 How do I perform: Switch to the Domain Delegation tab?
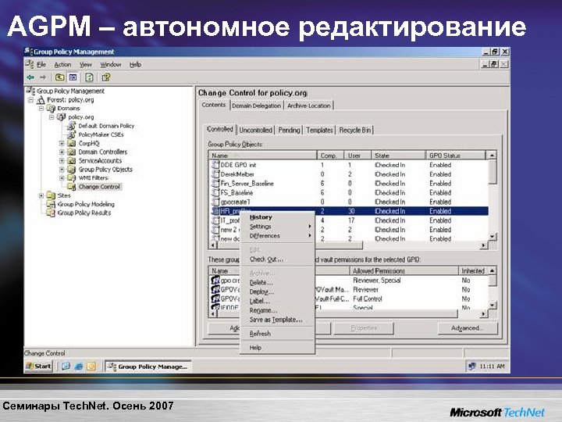click(256, 105)
